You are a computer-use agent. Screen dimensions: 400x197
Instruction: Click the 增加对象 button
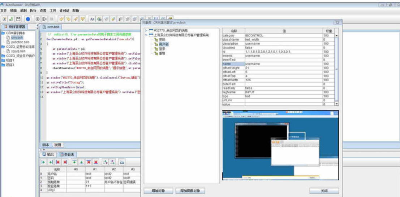[158, 191]
